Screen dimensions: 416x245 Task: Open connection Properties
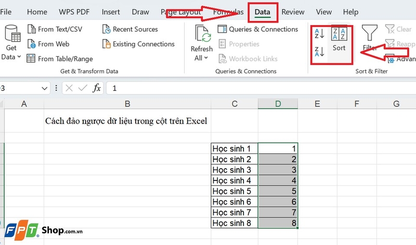pos(239,44)
